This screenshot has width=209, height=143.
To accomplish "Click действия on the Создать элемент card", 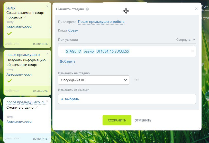I will pyautogui.click(x=12, y=44).
